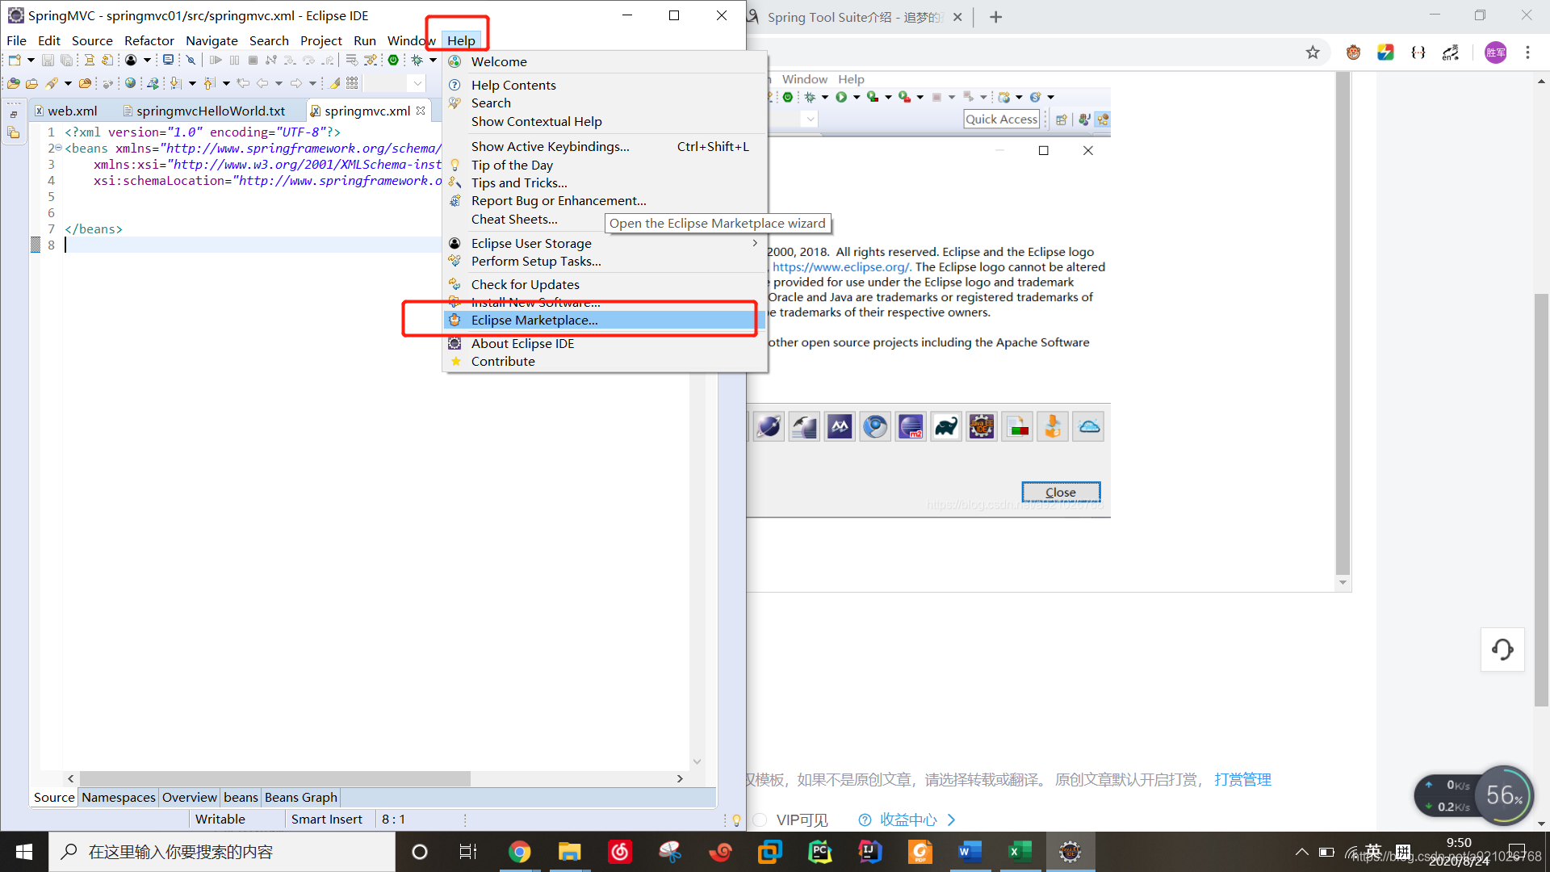This screenshot has width=1550, height=872.
Task: Switch to the web.xml editor tab
Action: coord(72,111)
